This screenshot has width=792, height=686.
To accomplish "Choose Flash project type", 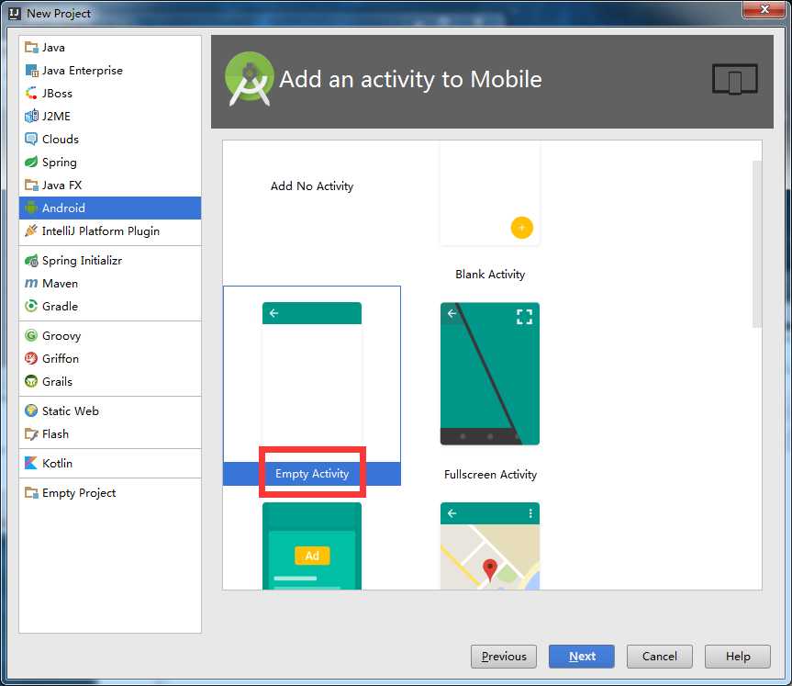I will coord(110,434).
